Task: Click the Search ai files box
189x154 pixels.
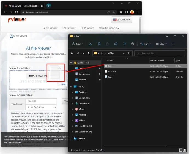Action: pyautogui.click(x=160, y=53)
